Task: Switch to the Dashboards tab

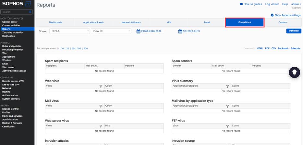Action: point(55,22)
